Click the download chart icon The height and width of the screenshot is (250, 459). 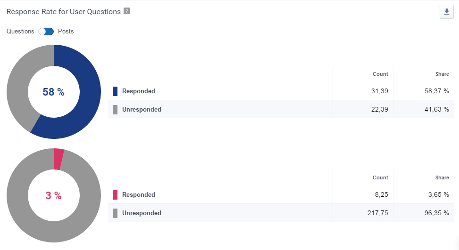click(446, 12)
